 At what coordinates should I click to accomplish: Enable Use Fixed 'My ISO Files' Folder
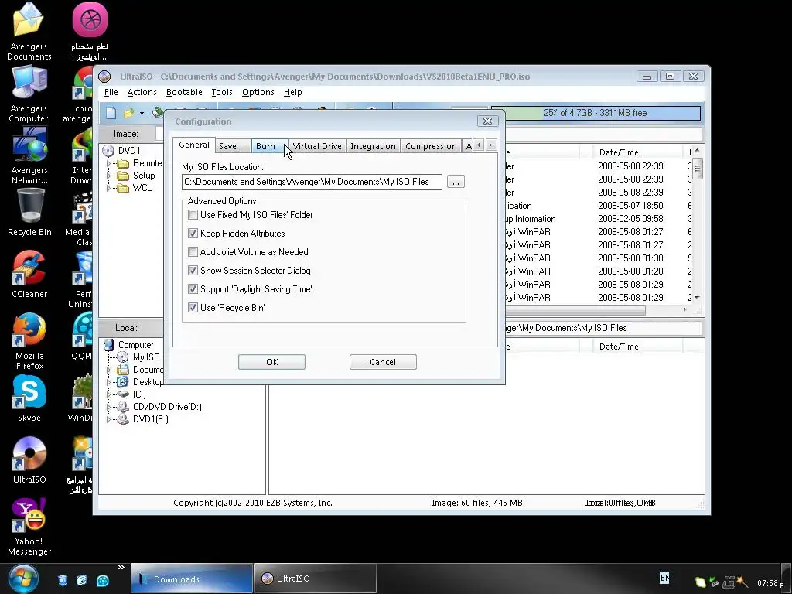[x=193, y=215]
